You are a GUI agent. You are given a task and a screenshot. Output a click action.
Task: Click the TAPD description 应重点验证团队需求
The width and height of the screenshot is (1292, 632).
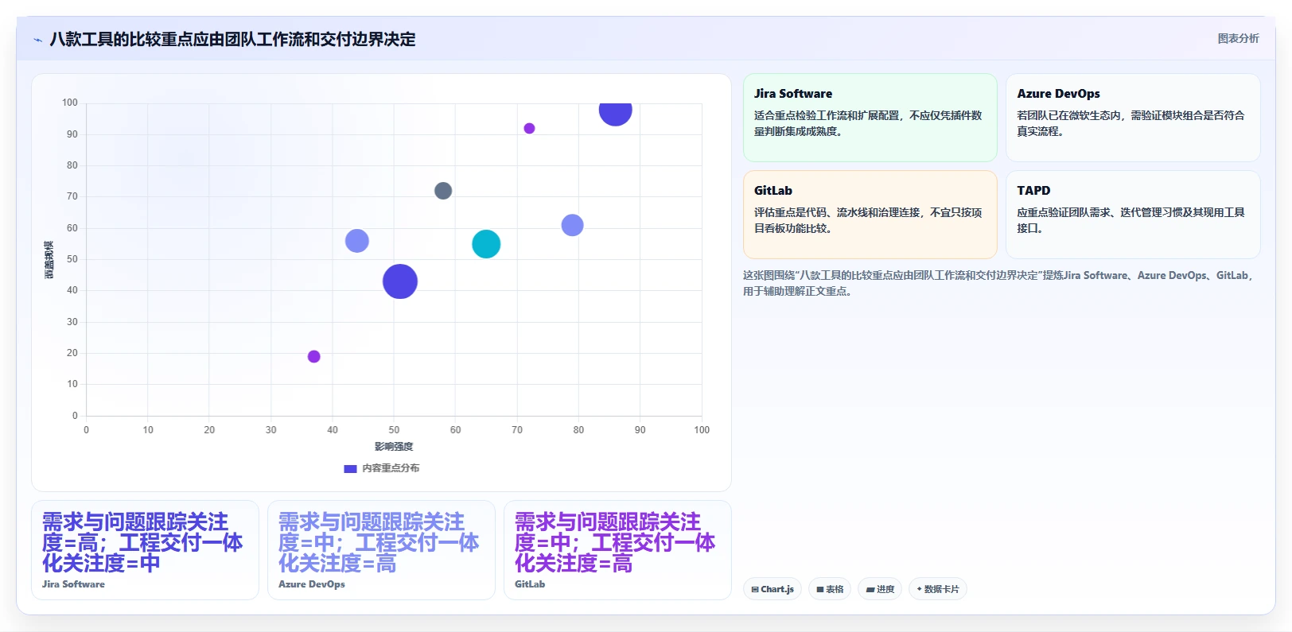1130,220
